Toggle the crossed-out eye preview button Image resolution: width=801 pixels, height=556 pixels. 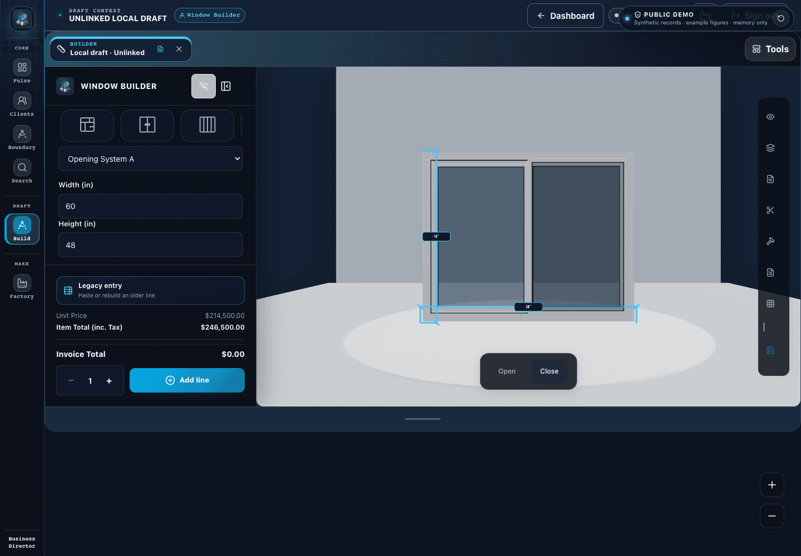point(204,86)
